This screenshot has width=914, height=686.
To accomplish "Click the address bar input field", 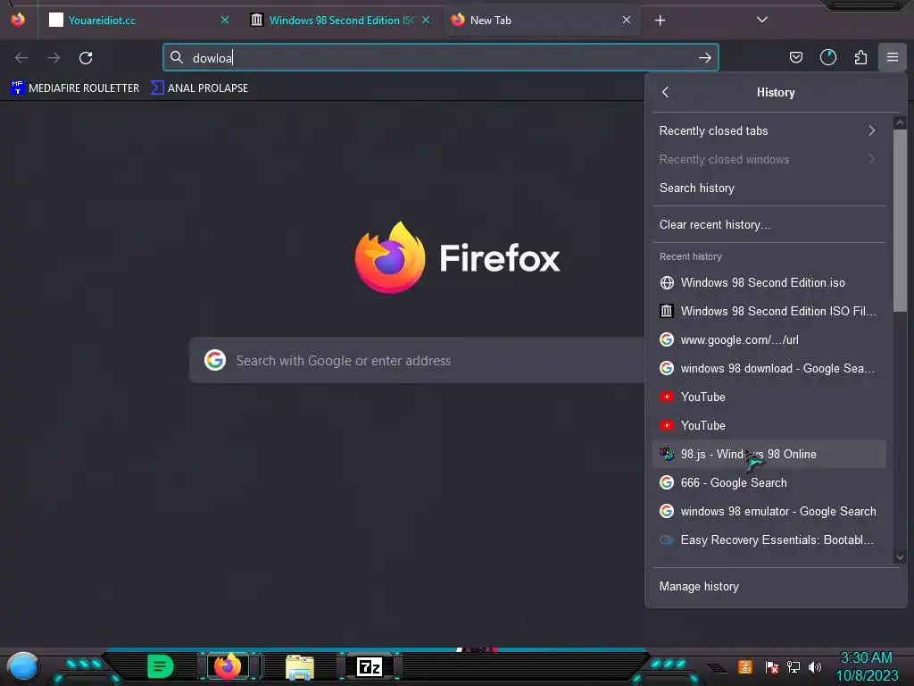I will pos(440,58).
